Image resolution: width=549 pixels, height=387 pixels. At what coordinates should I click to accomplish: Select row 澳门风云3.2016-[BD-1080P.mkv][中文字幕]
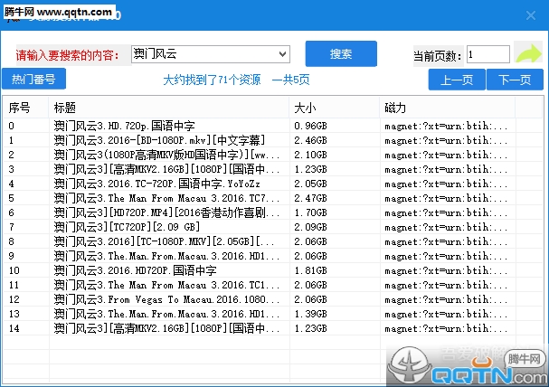(x=273, y=140)
